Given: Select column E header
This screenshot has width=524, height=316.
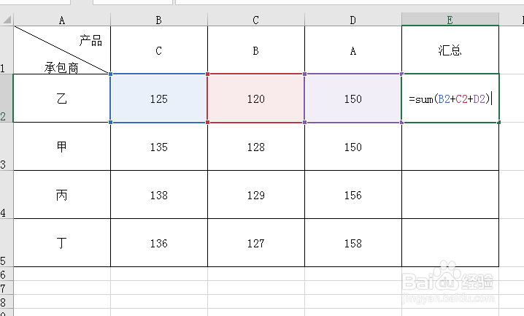Looking at the screenshot, I should 450,20.
